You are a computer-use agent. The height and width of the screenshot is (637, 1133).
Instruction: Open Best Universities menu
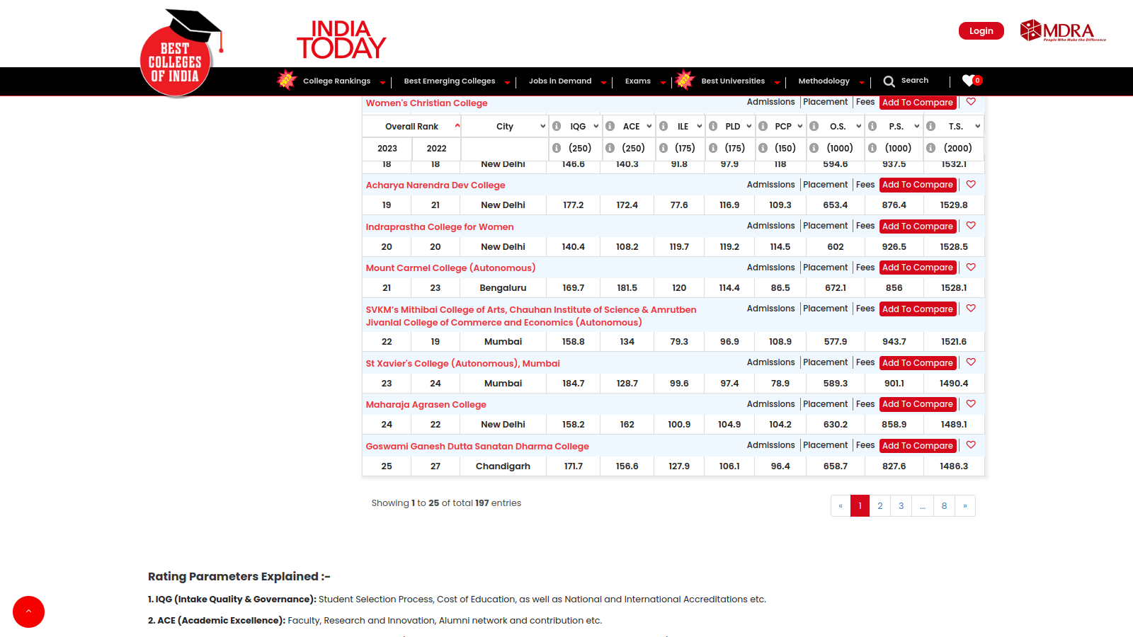click(733, 81)
